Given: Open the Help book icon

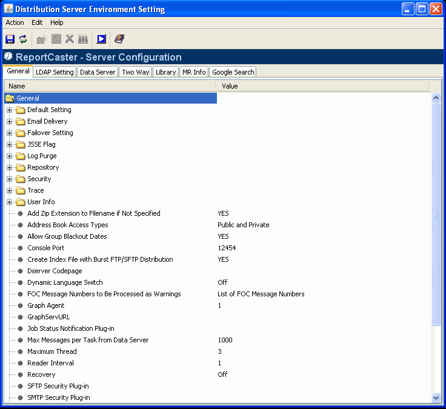Looking at the screenshot, I should [119, 39].
